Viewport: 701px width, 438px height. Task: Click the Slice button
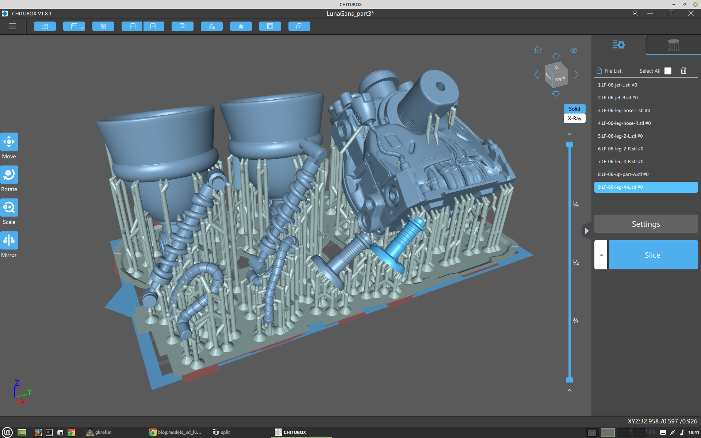(x=653, y=255)
